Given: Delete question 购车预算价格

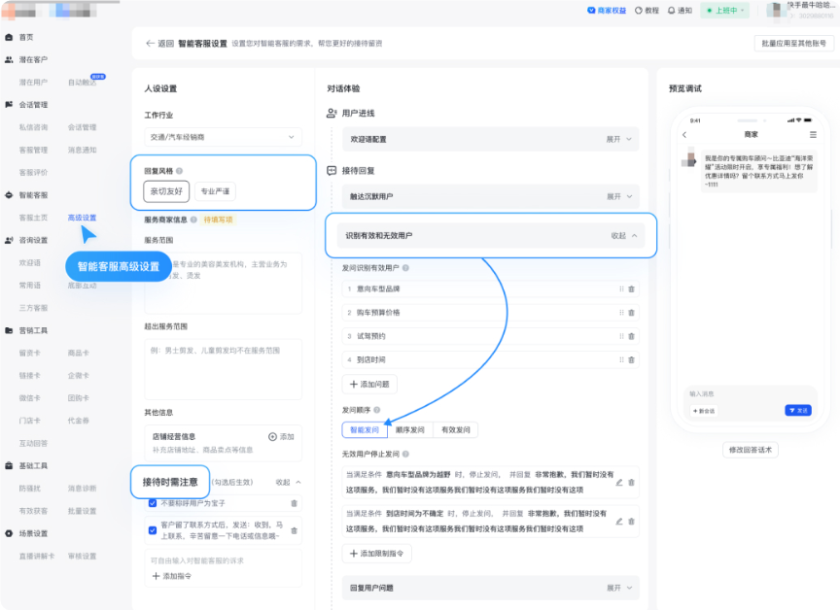Looking at the screenshot, I should (x=632, y=313).
